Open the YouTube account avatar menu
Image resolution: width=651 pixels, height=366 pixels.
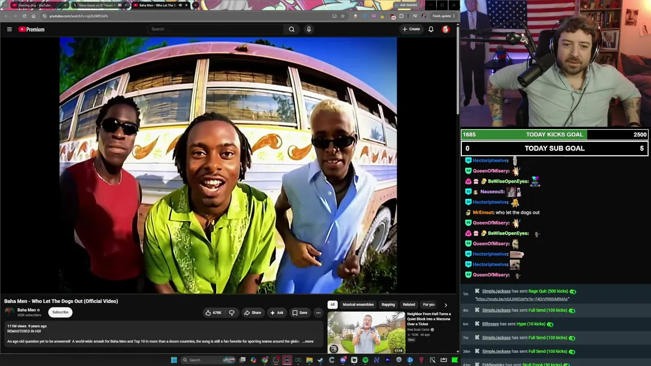446,29
